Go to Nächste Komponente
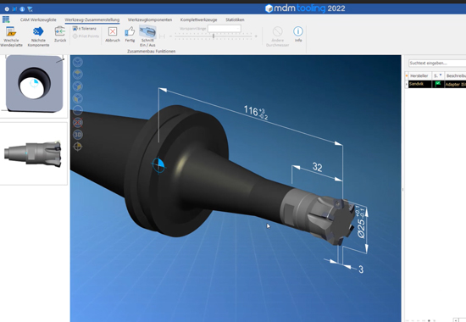The height and width of the screenshot is (322, 466). (38, 31)
